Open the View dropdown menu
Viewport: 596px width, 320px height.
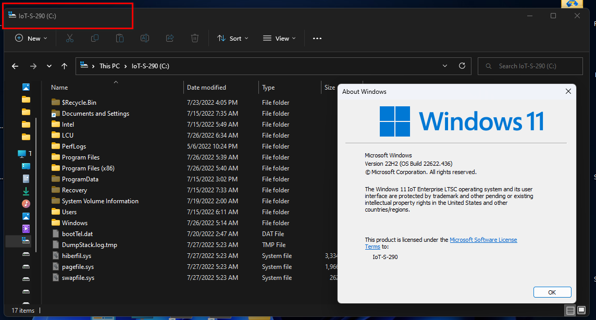pos(279,39)
